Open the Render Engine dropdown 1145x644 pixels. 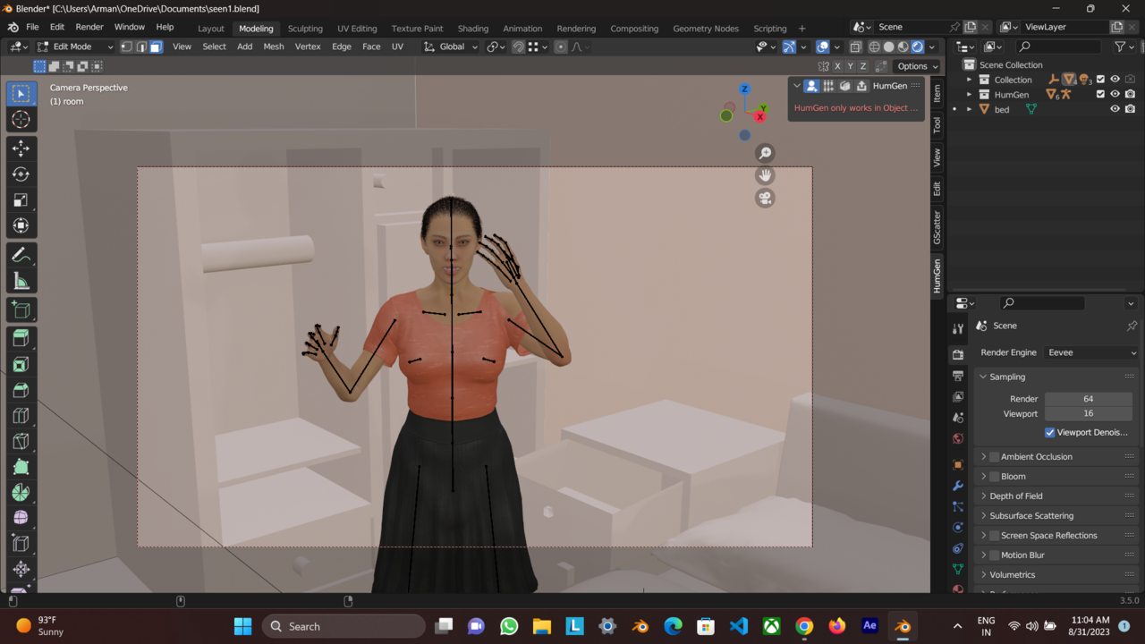click(x=1090, y=352)
